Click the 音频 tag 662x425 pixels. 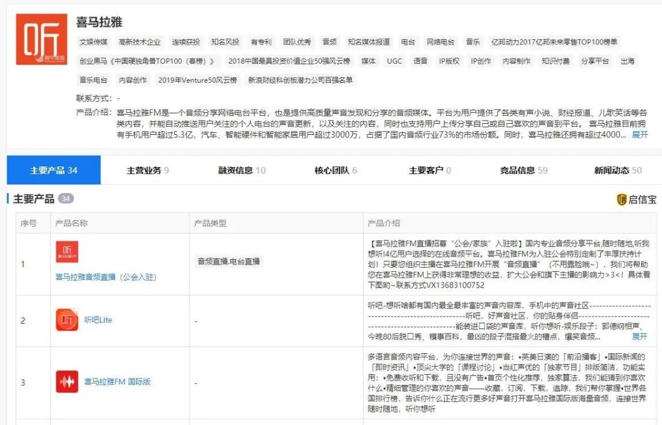click(x=330, y=42)
